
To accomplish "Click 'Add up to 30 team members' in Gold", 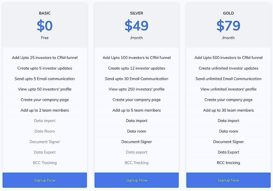I will (228, 110).
